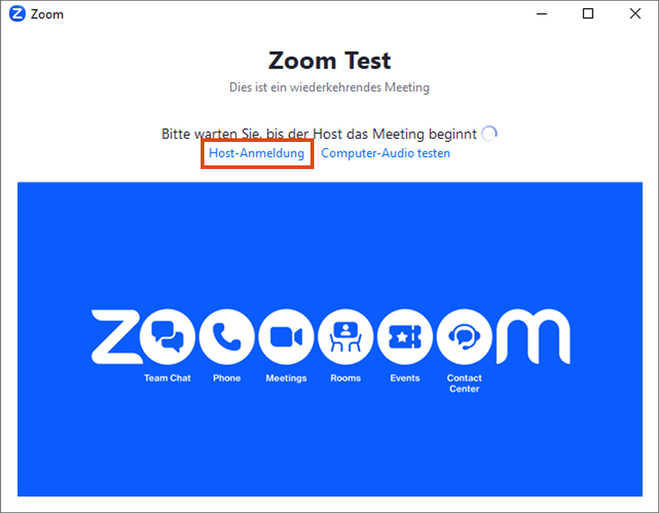The width and height of the screenshot is (659, 513).
Task: Select the Rooms conference table icon
Action: (346, 337)
